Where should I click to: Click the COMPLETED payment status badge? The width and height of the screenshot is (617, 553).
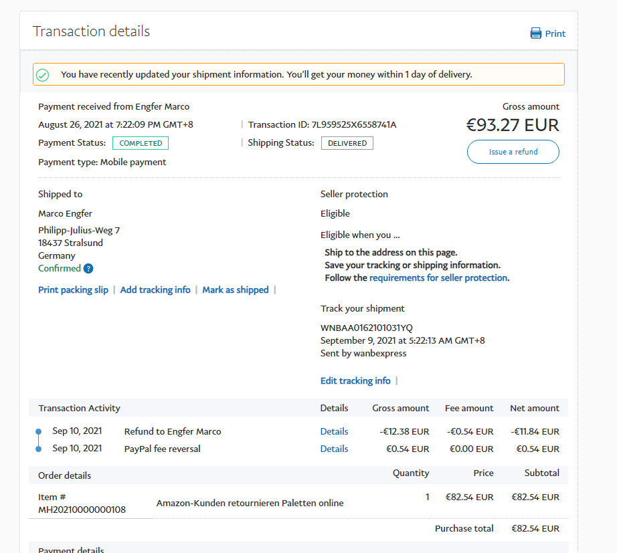pyautogui.click(x=141, y=143)
